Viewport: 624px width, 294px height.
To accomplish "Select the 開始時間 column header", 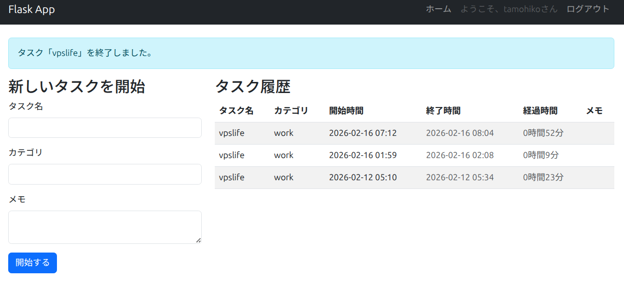I will (346, 111).
